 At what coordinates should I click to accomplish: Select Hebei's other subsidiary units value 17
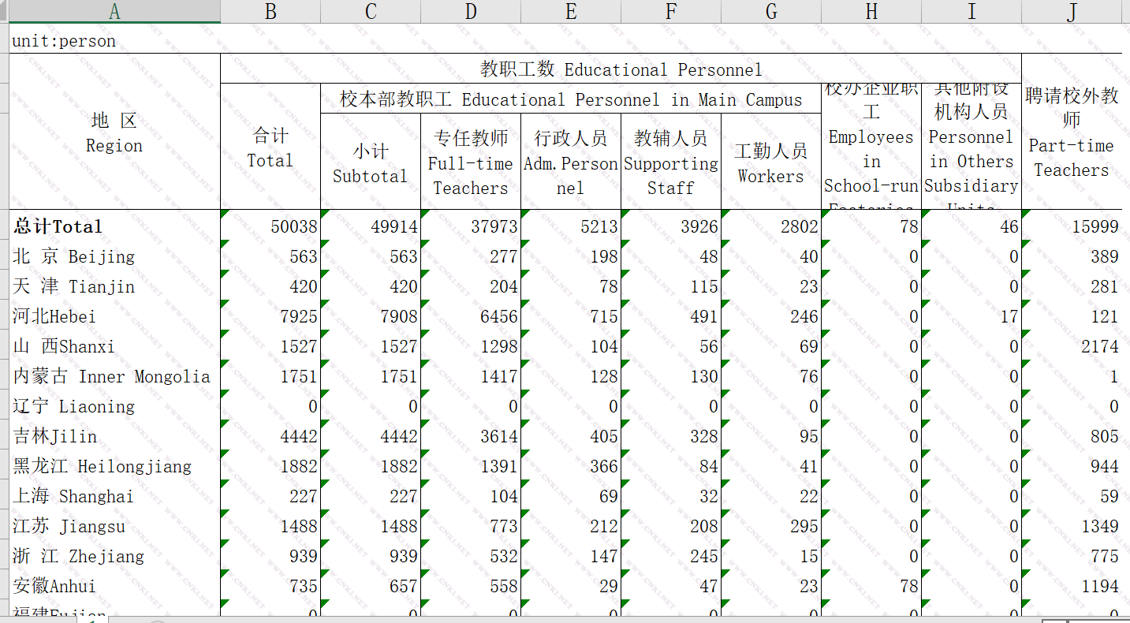[972, 317]
